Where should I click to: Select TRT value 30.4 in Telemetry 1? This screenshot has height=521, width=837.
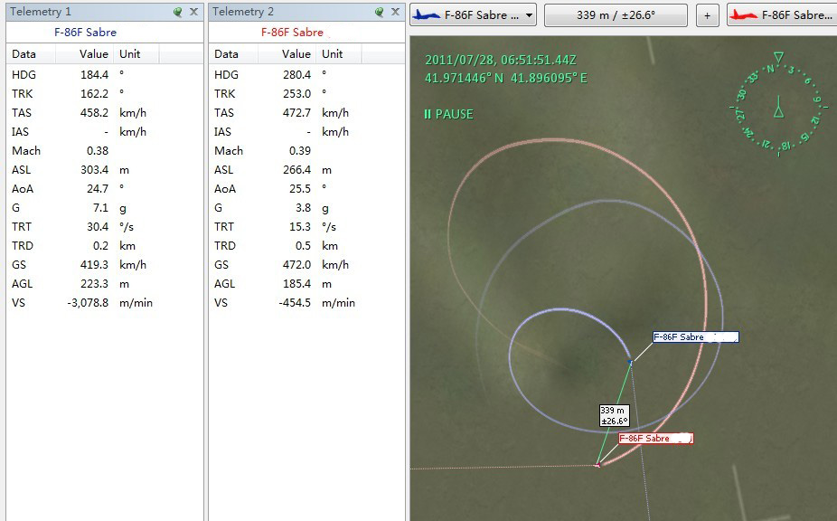(x=98, y=226)
